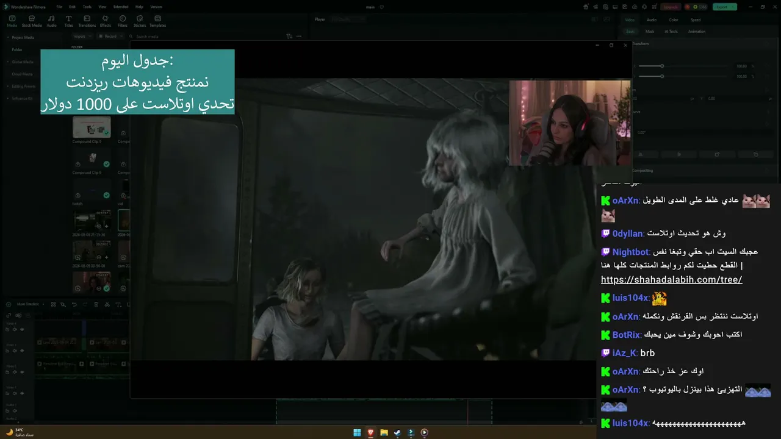Click the gift icon in title bar
Viewport: 781px width, 439px height.
[586, 7]
